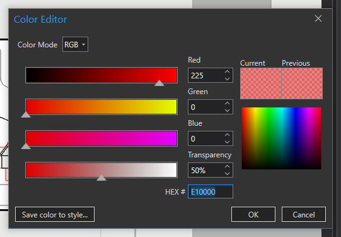The image size is (341, 237).
Task: Click the Transparency gradient slider bar
Action: [x=101, y=170]
